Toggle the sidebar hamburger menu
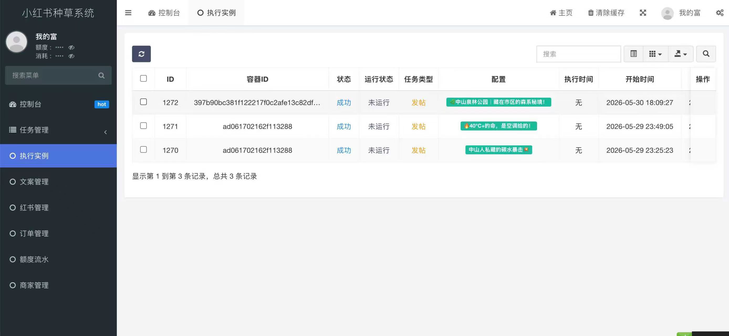 [128, 13]
